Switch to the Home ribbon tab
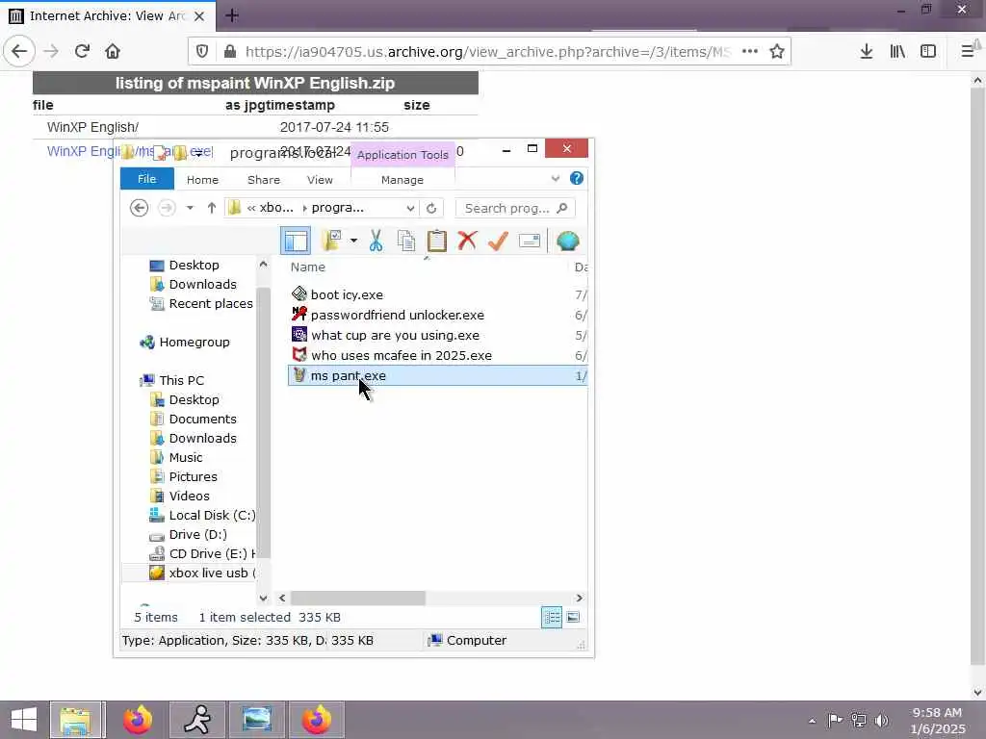Screen dimensions: 986x739 202,180
